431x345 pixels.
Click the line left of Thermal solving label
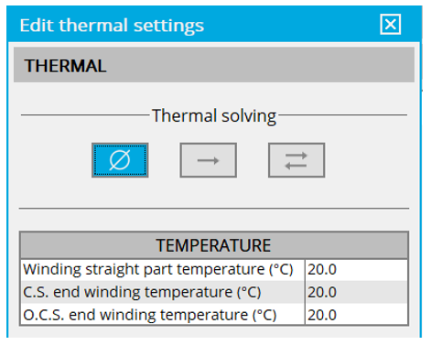point(85,115)
